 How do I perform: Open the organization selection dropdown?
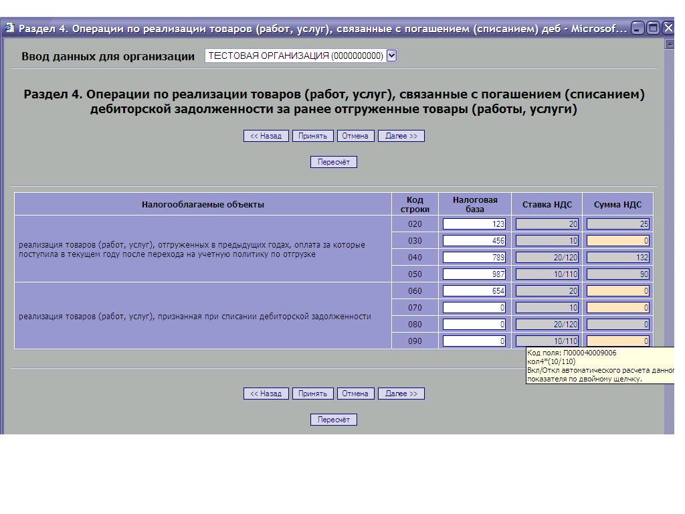(x=392, y=56)
